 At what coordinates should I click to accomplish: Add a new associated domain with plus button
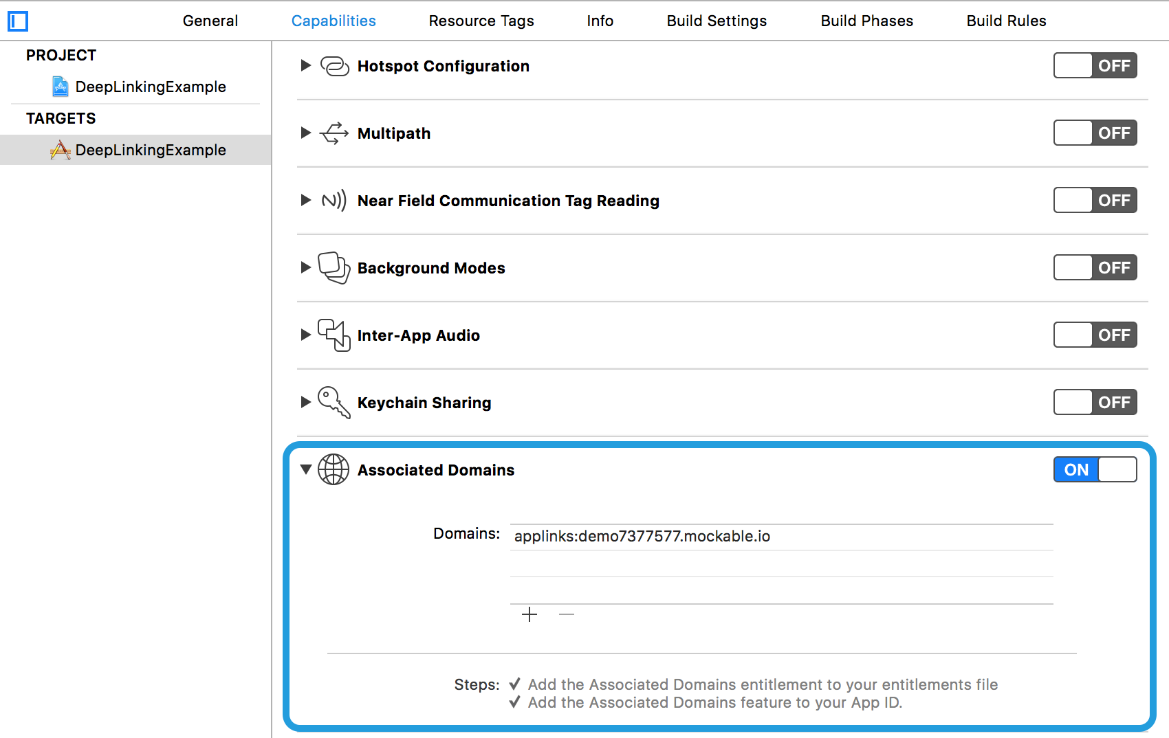[529, 615]
